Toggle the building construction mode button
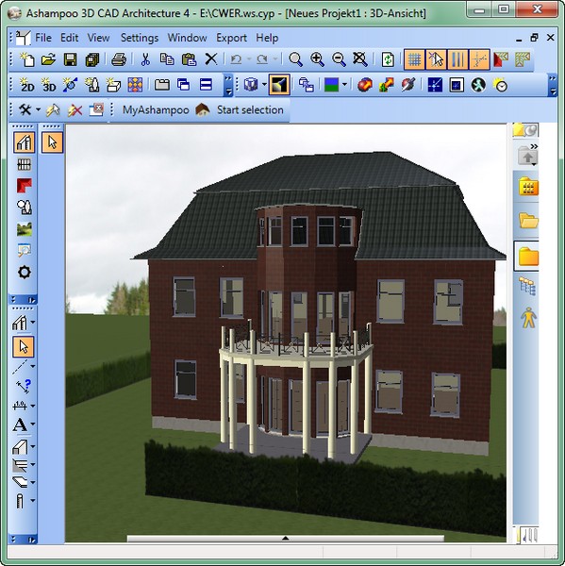Image resolution: width=565 pixels, height=566 pixels. coord(25,141)
